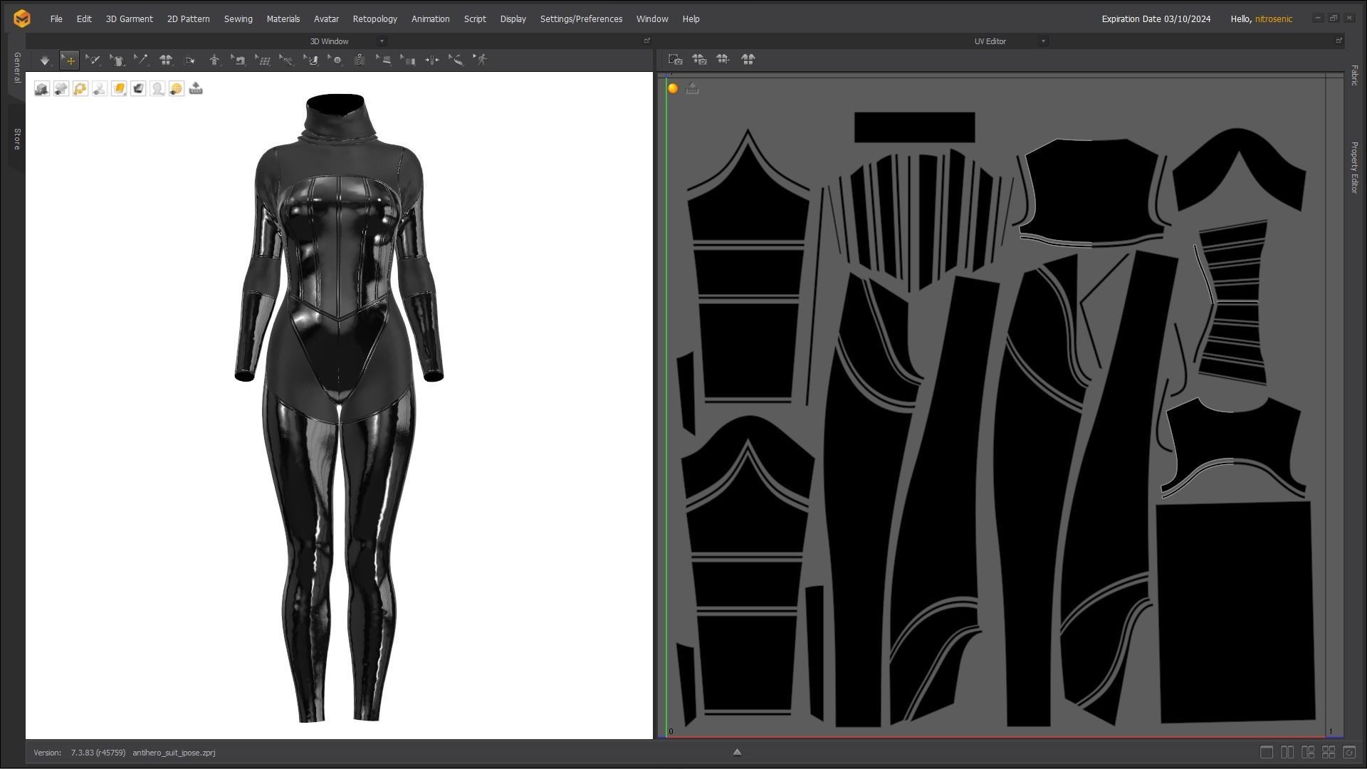The image size is (1367, 769).
Task: Open the Retopology menu
Action: (375, 19)
